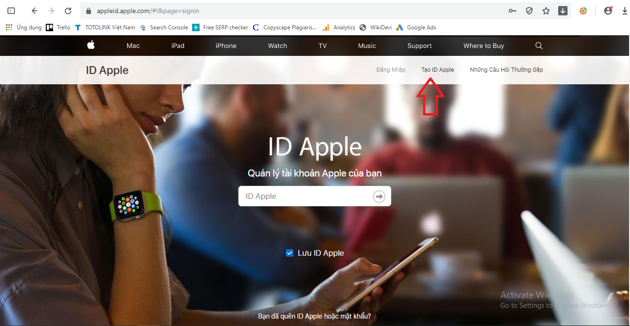Open the Apps grid bookmark

(x=23, y=27)
